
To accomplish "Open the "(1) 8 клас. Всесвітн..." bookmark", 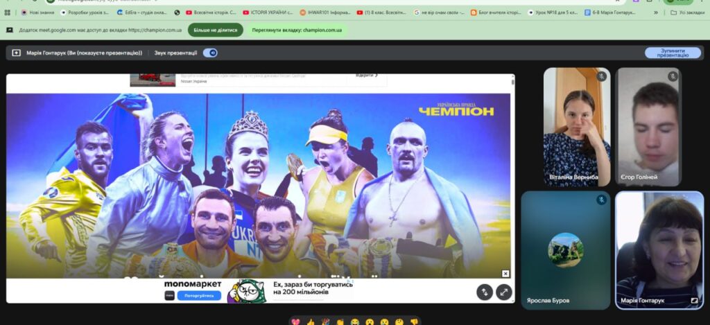I will coord(382,12).
